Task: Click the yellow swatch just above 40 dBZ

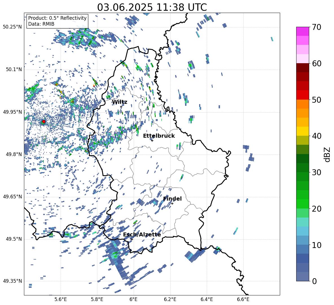Action: (302, 131)
